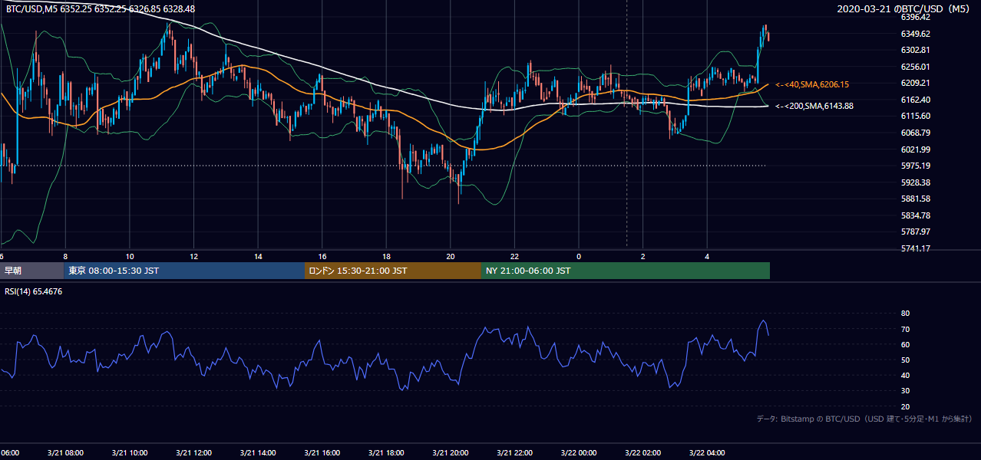Click RSI axis level 30
Screen dimensions: 981x460
(x=905, y=390)
